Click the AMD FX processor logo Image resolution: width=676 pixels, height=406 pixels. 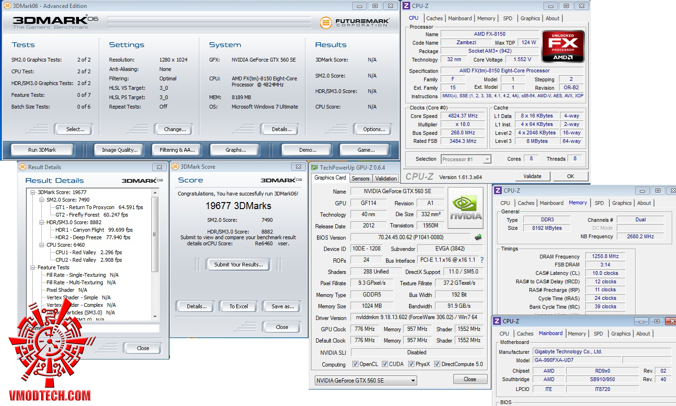[563, 47]
